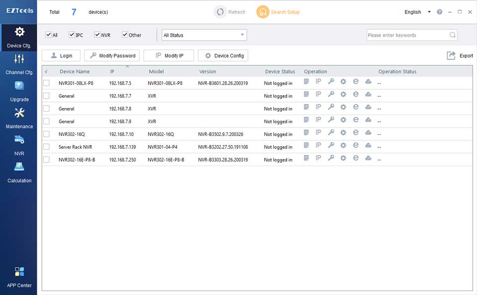This screenshot has width=477, height=295.
Task: Uncheck the IPC filter checkbox
Action: pyautogui.click(x=72, y=35)
